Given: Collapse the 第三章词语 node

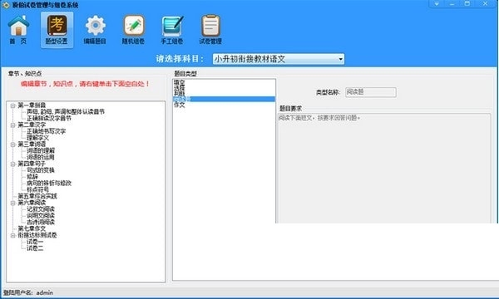Looking at the screenshot, I should (x=12, y=145).
